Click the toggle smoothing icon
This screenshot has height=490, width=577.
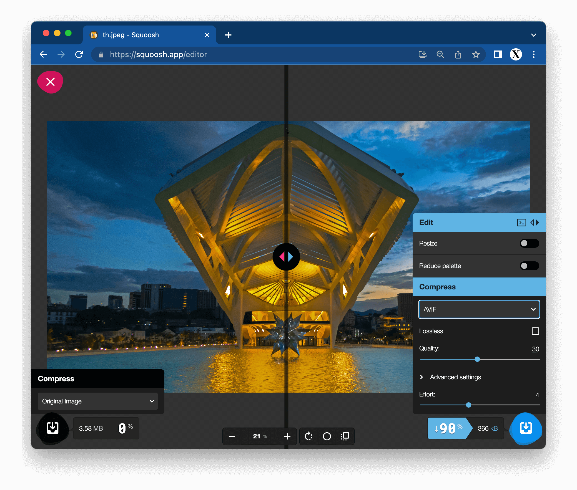pos(345,436)
